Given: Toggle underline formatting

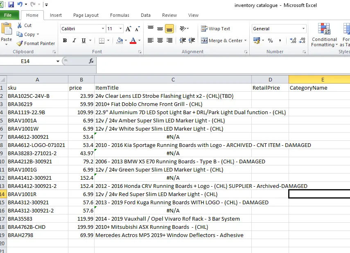Looking at the screenshot, I should tap(84, 41).
